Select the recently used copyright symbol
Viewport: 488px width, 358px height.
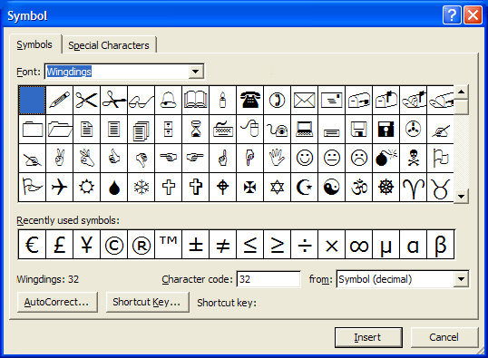point(114,245)
